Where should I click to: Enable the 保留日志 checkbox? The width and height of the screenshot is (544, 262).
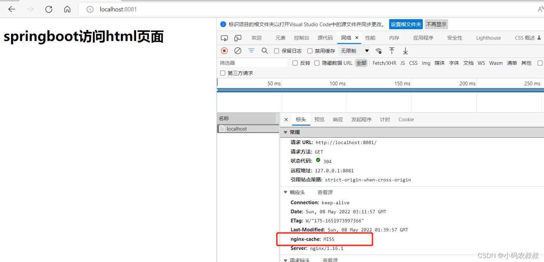(277, 51)
